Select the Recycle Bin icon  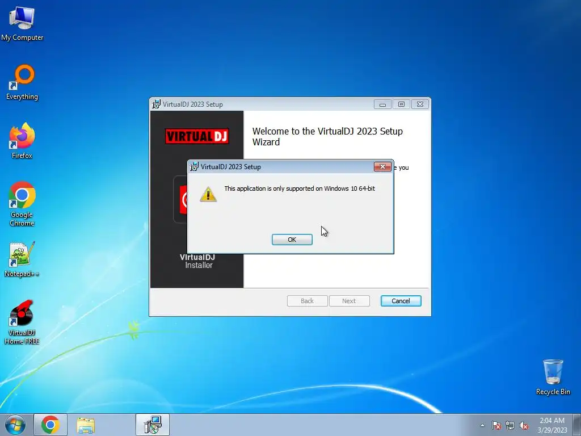point(553,377)
